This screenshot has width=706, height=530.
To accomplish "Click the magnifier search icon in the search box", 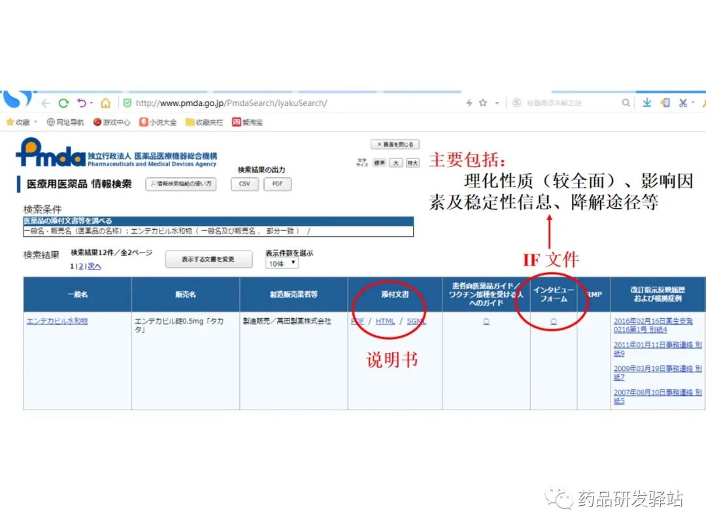I will (626, 103).
